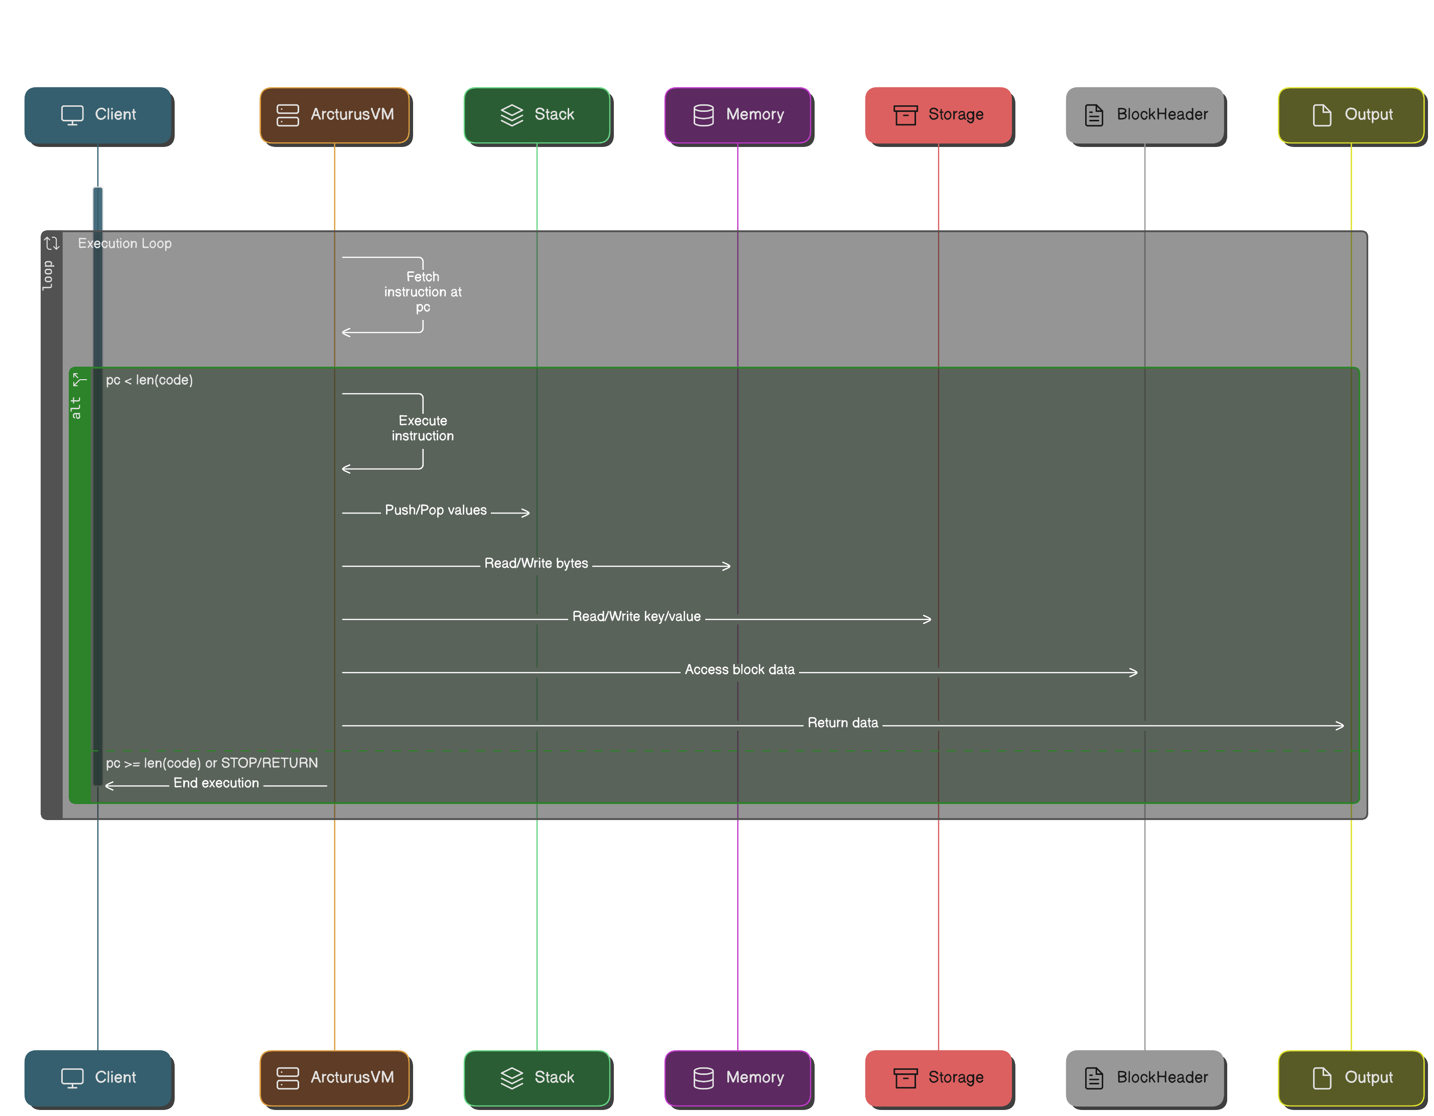Select the 'Push/Pop values' message label
The image size is (1434, 1116).
435,511
